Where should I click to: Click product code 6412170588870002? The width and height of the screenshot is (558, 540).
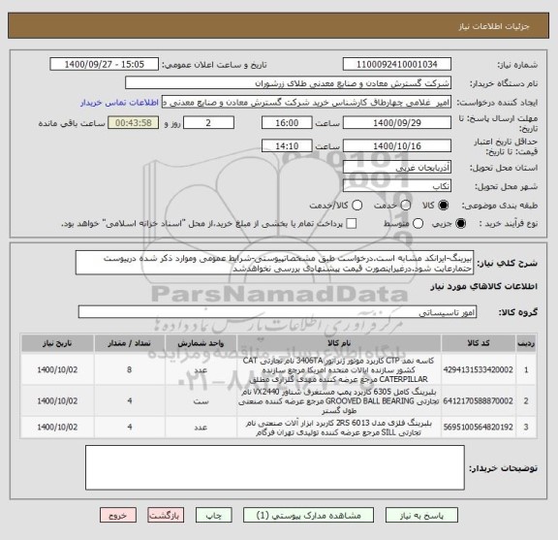coord(479,401)
